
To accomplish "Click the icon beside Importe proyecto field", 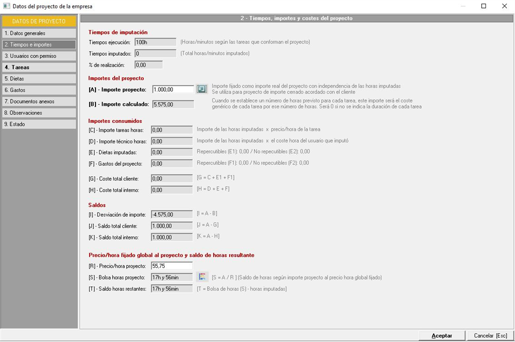I will pos(202,89).
